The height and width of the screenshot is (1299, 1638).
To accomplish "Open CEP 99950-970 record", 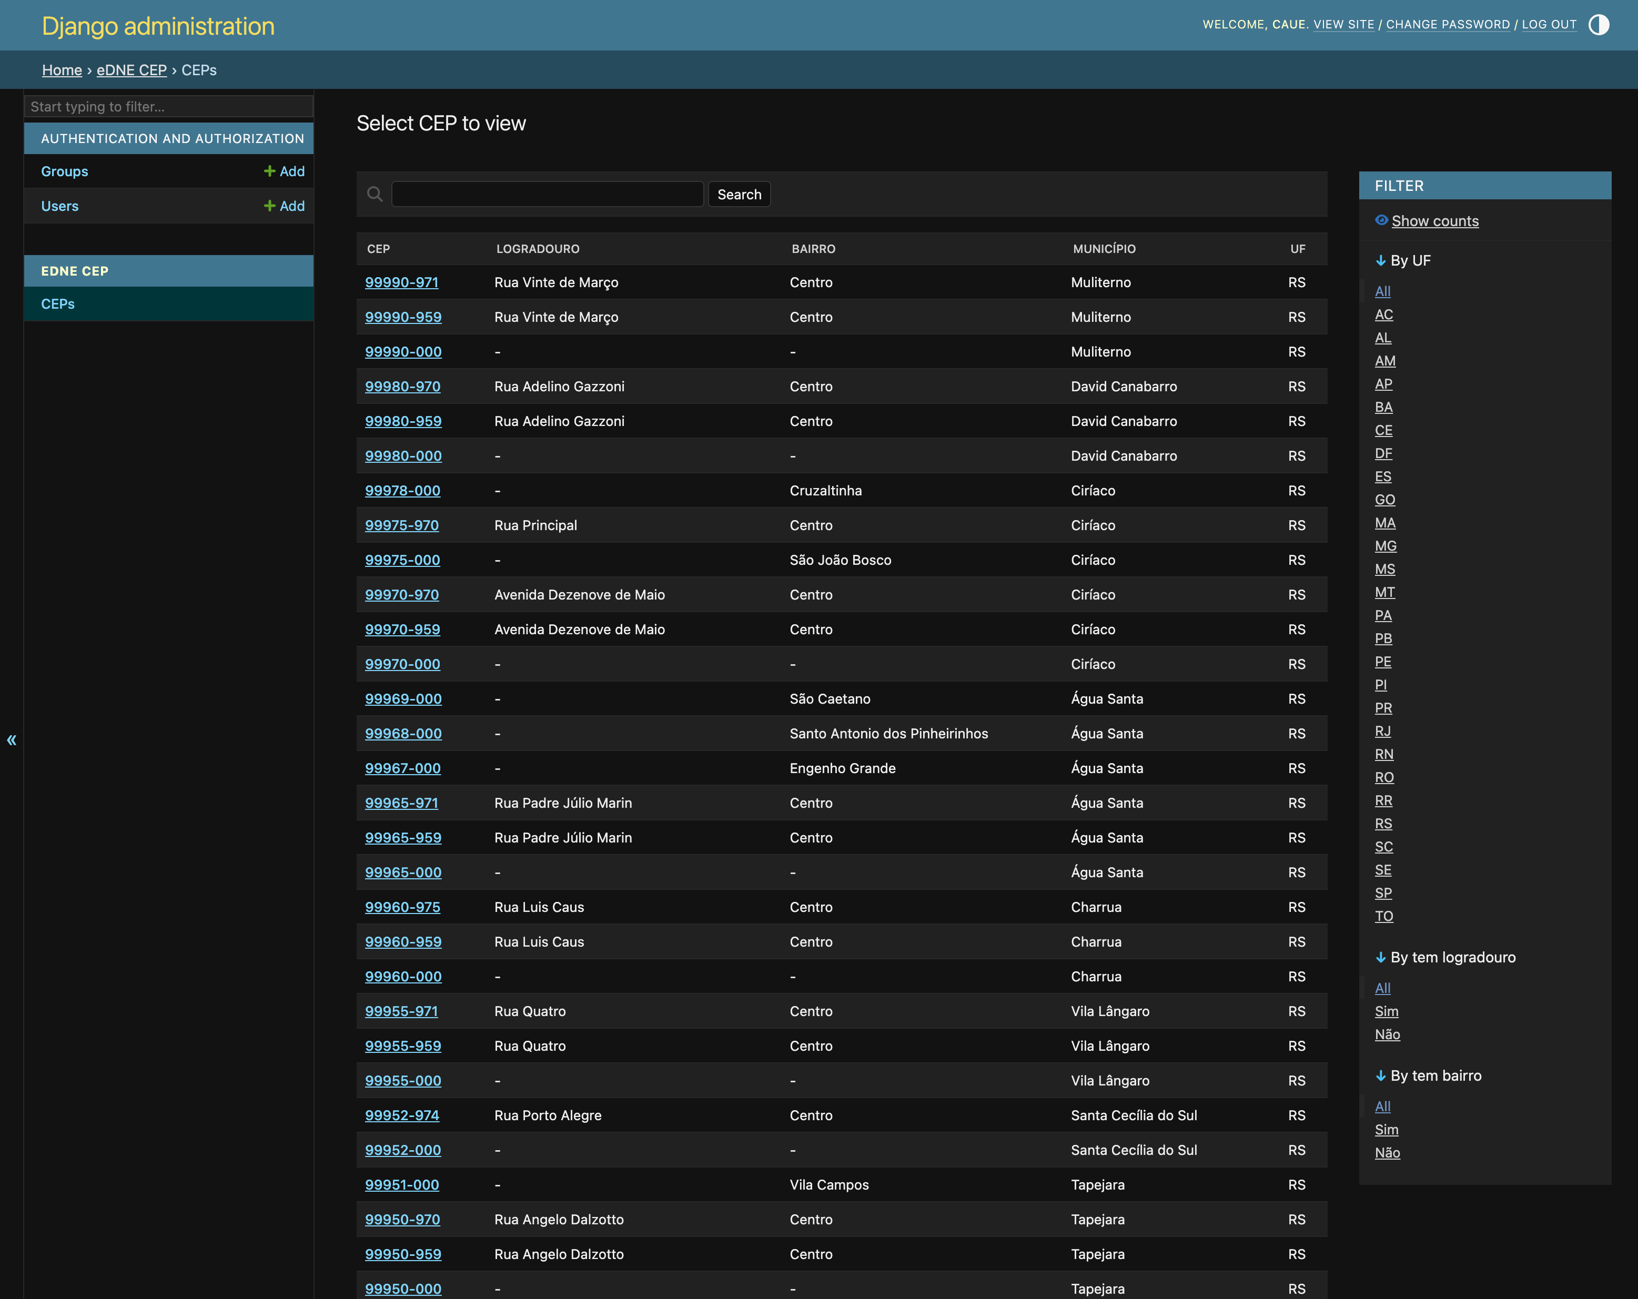I will pos(402,1220).
